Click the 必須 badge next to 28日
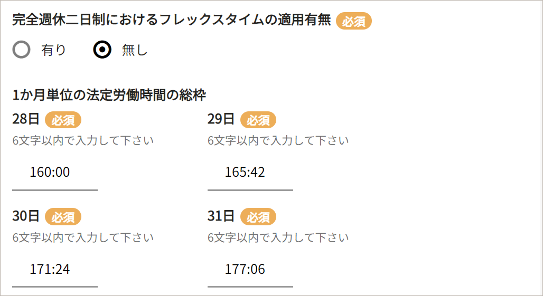The height and width of the screenshot is (296, 543). [x=63, y=120]
